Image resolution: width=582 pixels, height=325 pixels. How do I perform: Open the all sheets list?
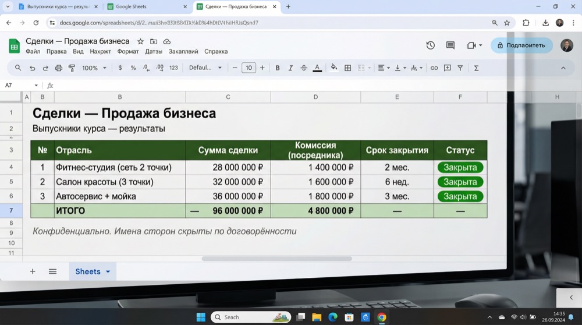click(x=53, y=271)
